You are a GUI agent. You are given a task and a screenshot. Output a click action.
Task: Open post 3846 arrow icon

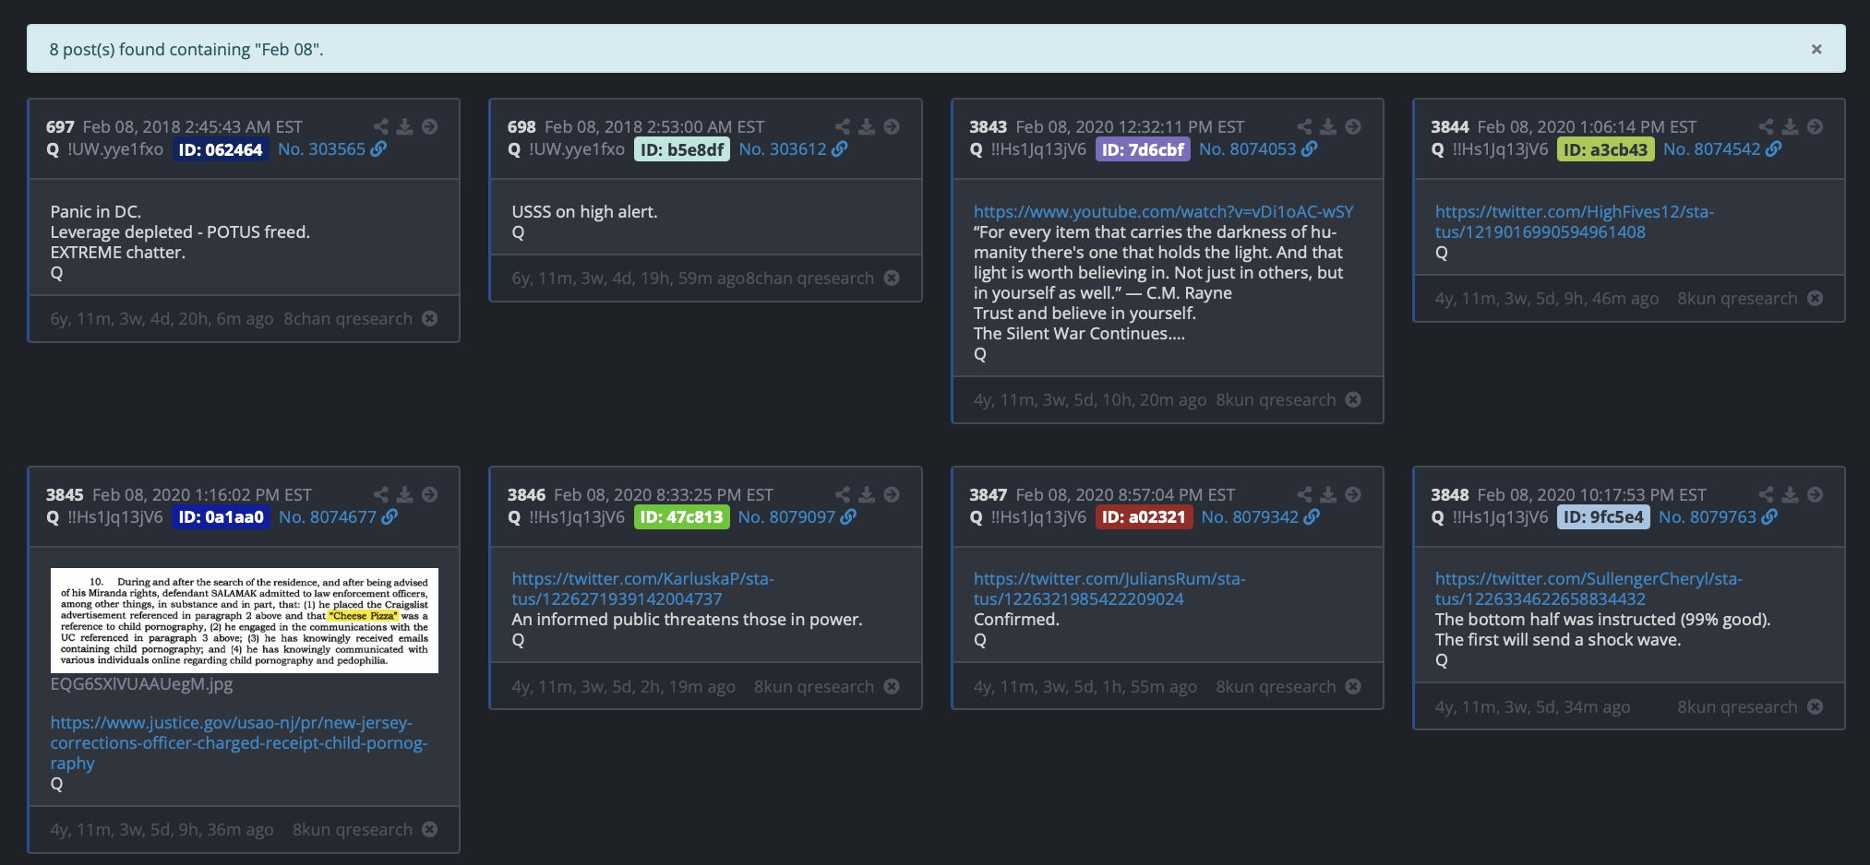pos(892,494)
